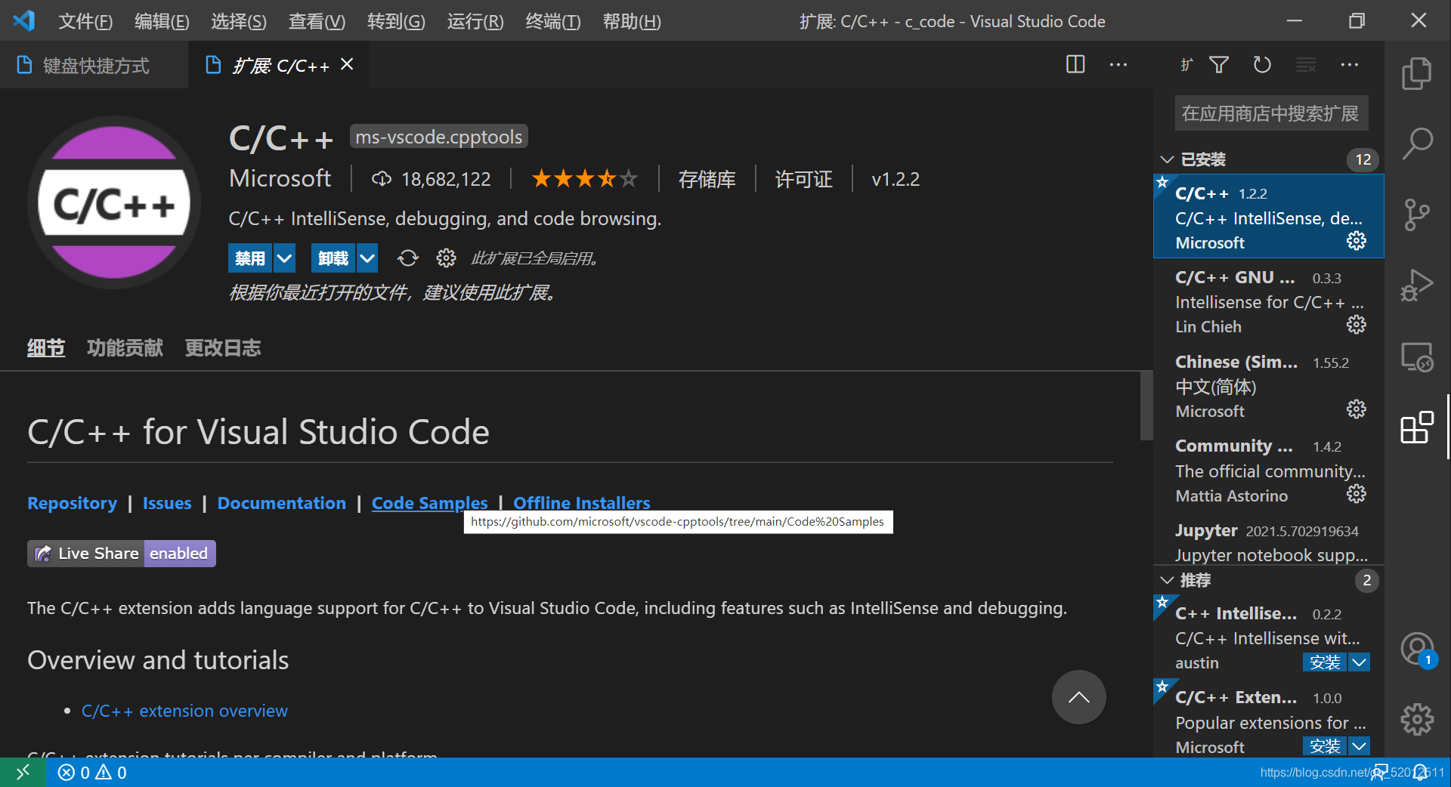Open the Manage gear in activity bar
This screenshot has width=1451, height=787.
pyautogui.click(x=1417, y=719)
